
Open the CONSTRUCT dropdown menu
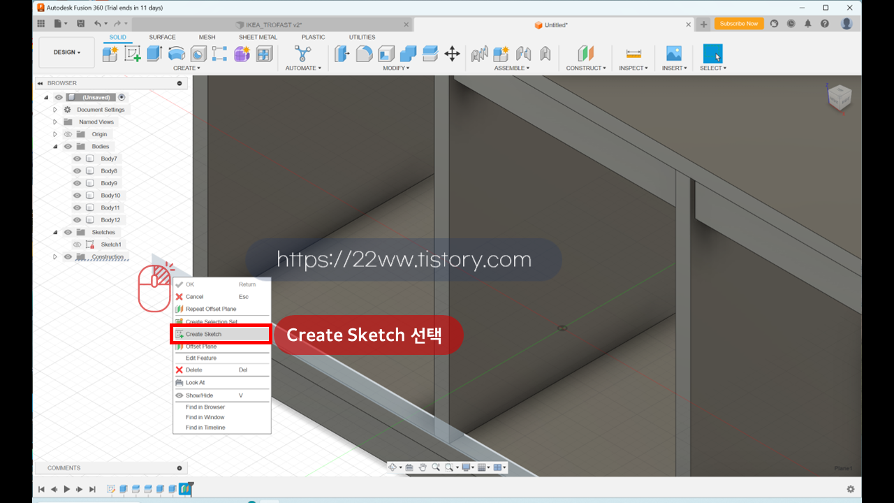pyautogui.click(x=586, y=68)
